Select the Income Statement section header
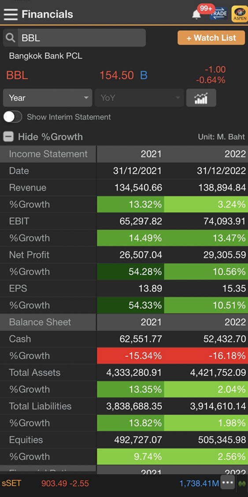248x497 pixels. 48,154
